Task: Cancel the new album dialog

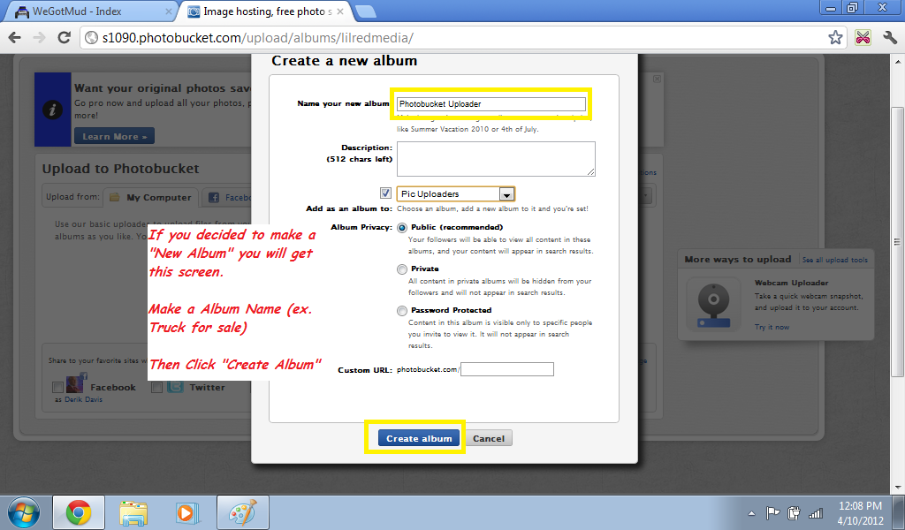Action: (489, 438)
